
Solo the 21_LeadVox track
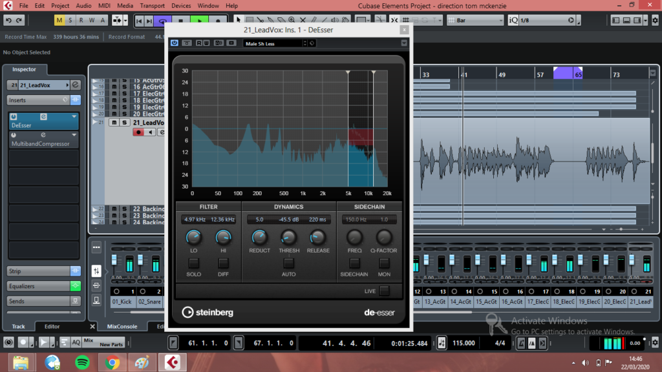point(124,122)
